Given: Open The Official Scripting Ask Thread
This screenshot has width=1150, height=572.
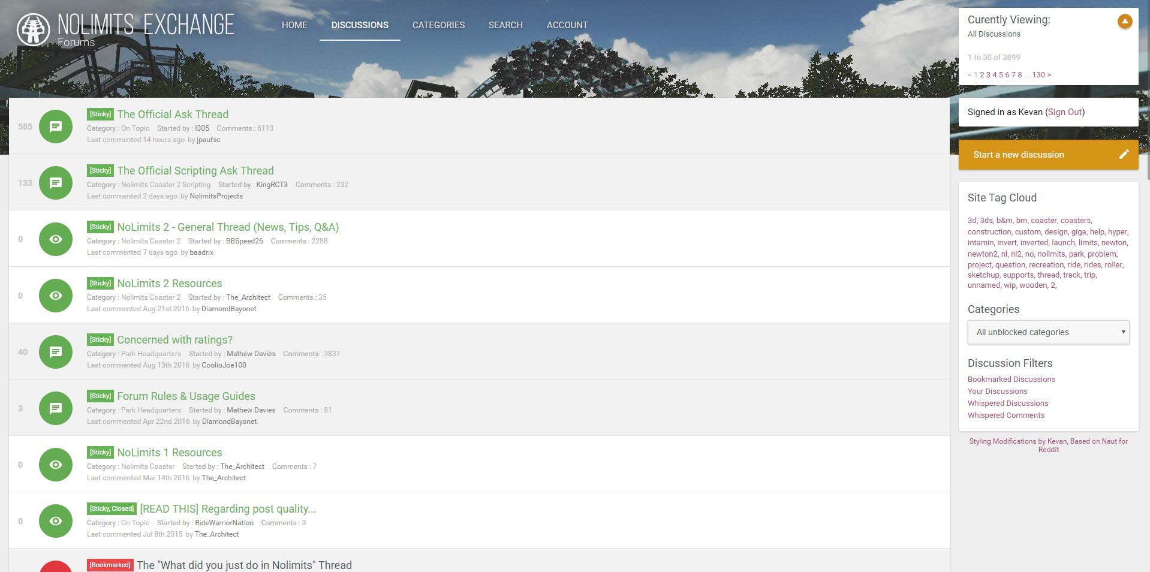Looking at the screenshot, I should (195, 170).
